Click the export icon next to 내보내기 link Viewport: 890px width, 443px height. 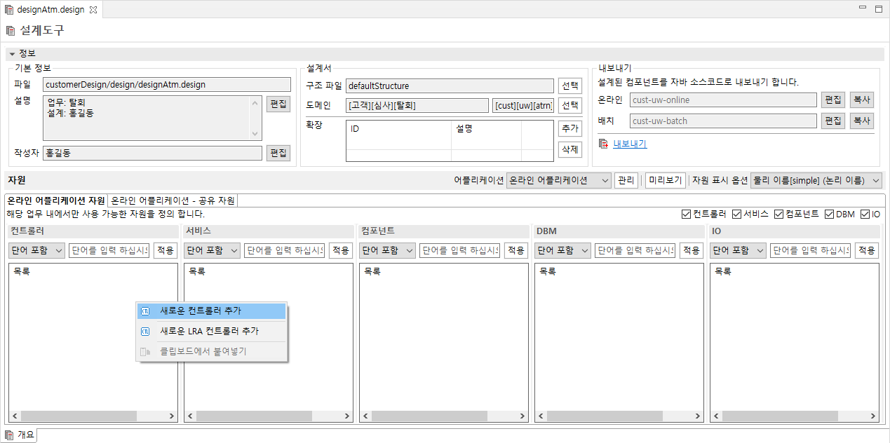[605, 142]
